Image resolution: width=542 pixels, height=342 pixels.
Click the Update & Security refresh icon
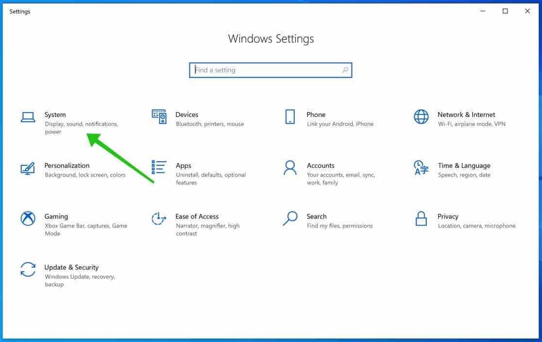pos(28,270)
